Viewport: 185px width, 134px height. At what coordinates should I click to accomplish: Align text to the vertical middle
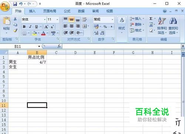pyautogui.click(x=72, y=20)
